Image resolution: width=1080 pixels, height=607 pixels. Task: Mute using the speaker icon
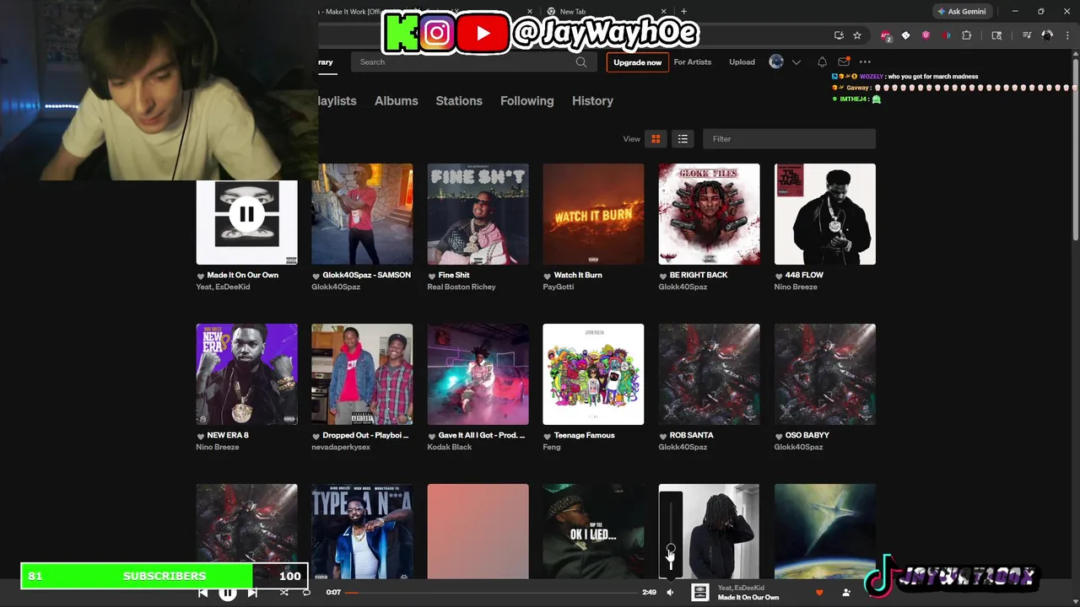click(670, 593)
